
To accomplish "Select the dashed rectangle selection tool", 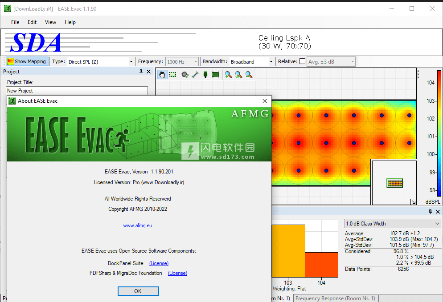I will tap(172, 75).
